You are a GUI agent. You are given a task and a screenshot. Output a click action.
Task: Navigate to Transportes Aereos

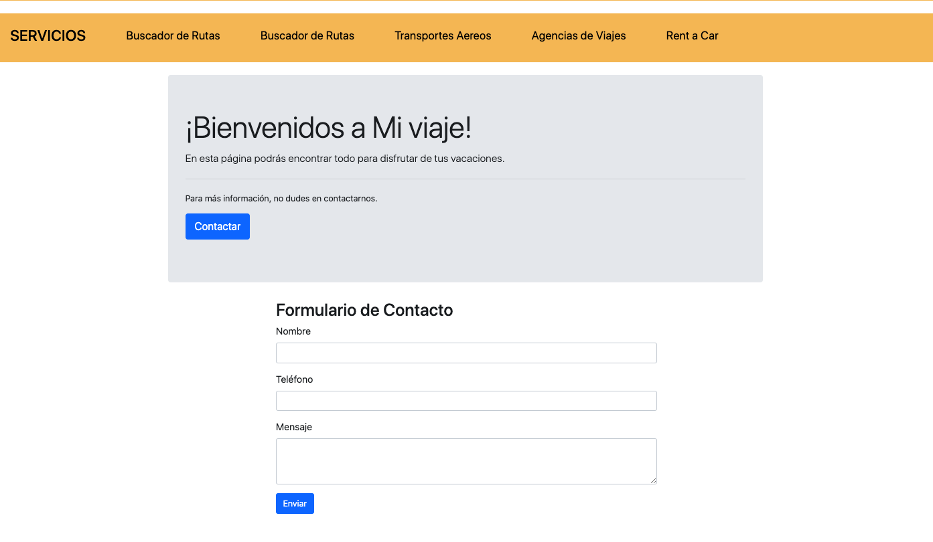[x=443, y=35]
